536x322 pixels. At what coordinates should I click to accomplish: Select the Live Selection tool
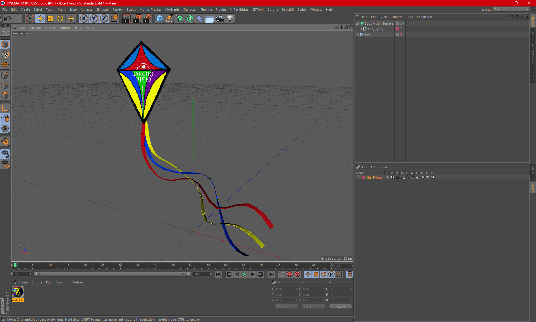[x=30, y=19]
